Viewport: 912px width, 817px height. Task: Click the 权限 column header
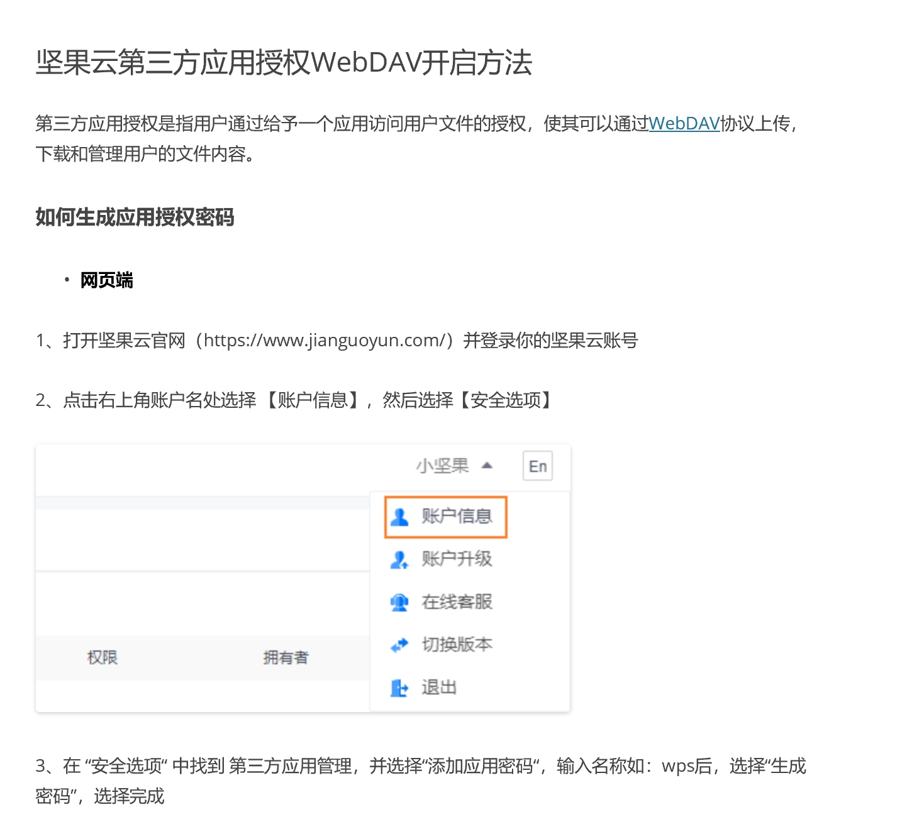coord(103,657)
